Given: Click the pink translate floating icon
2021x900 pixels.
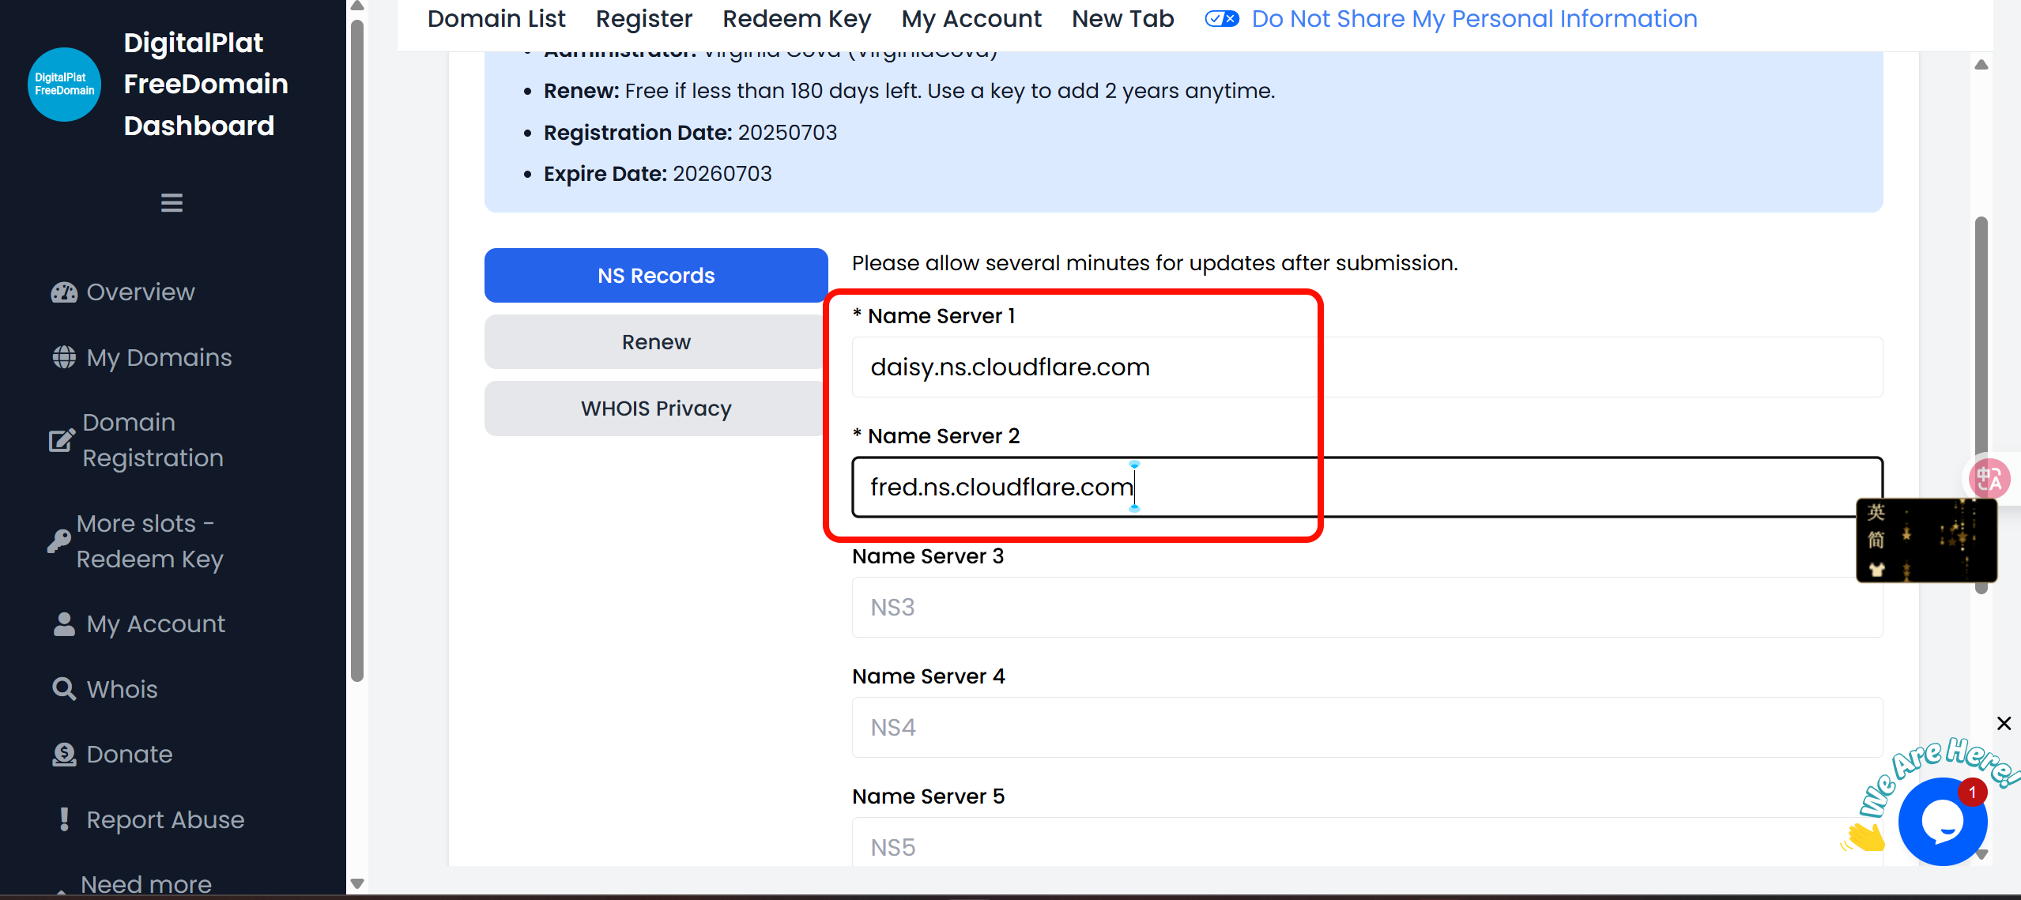Looking at the screenshot, I should (x=1989, y=479).
